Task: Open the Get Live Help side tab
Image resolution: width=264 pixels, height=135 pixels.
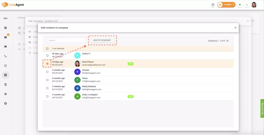Action: click(262, 108)
